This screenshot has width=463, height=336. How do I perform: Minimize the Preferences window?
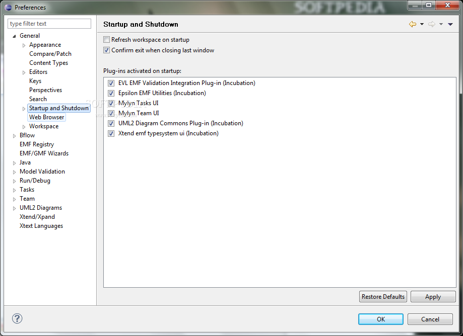[415, 6]
